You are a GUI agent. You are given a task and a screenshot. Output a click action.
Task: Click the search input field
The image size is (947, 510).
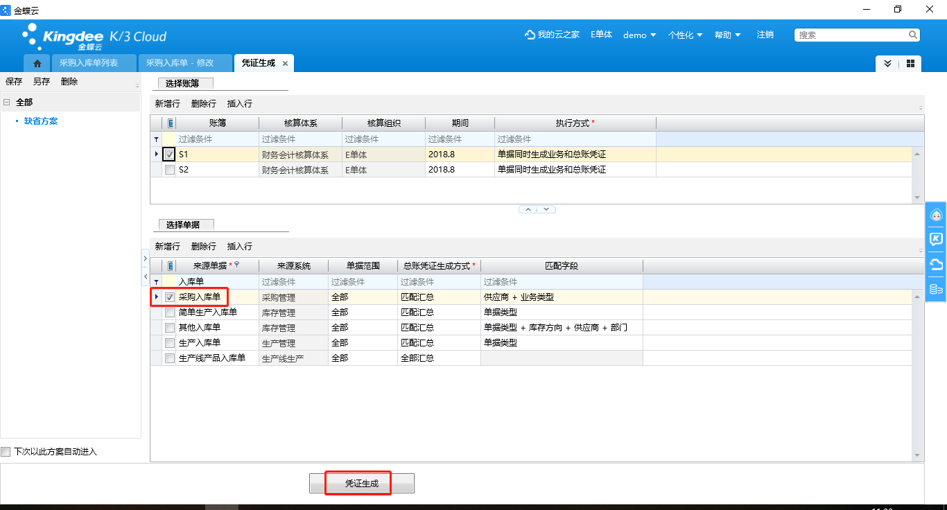852,35
